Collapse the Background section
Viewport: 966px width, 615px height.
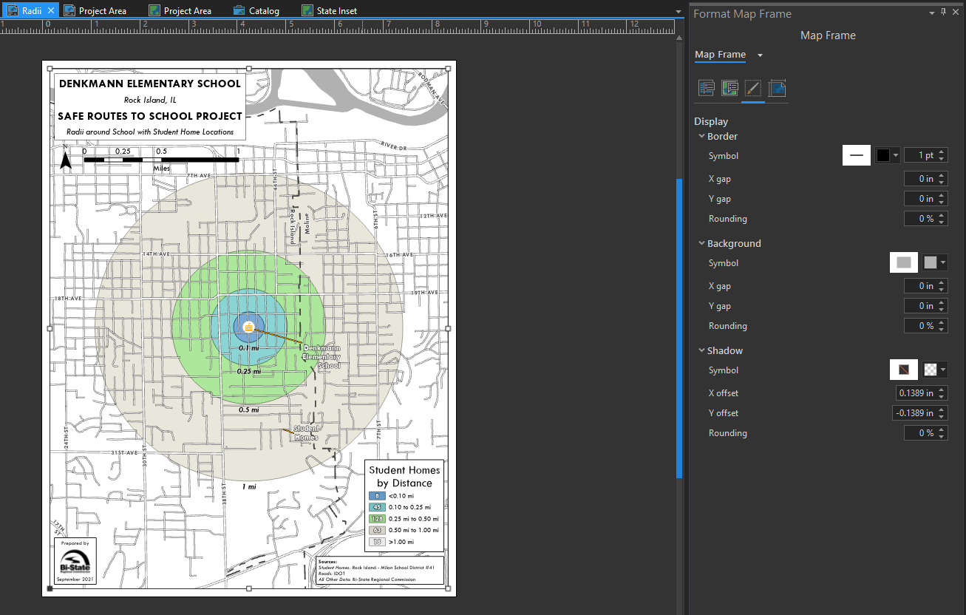(701, 243)
